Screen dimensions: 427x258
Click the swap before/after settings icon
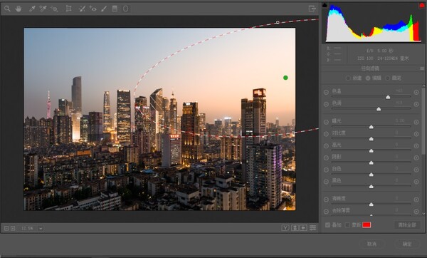coord(295,228)
